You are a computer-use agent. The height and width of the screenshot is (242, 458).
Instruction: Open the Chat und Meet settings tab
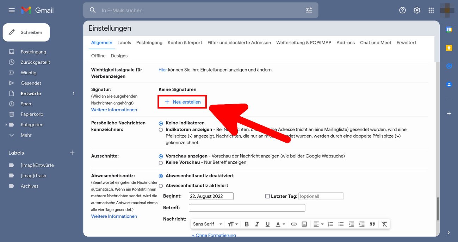tap(375, 42)
